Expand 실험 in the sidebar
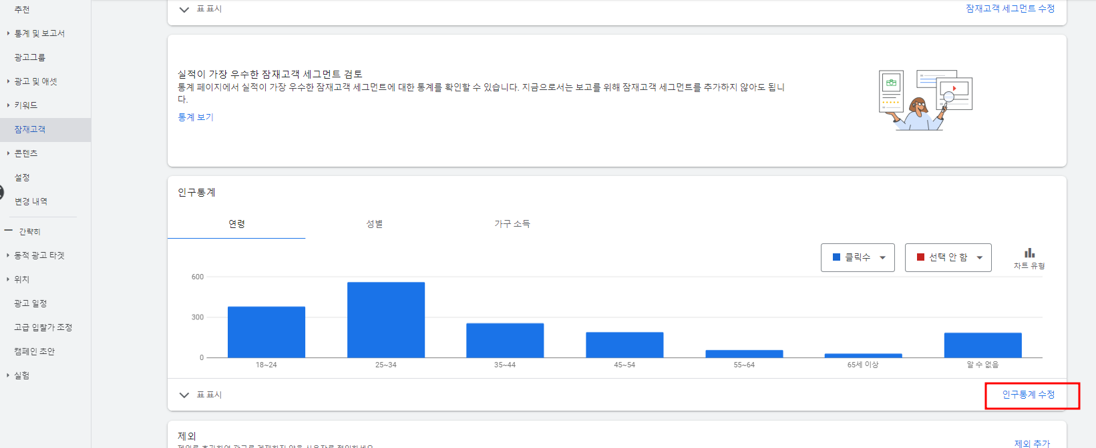The image size is (1096, 448). point(22,375)
